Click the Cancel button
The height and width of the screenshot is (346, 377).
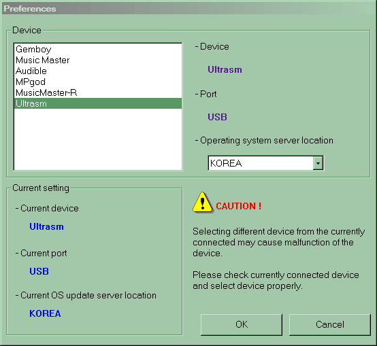click(x=330, y=325)
